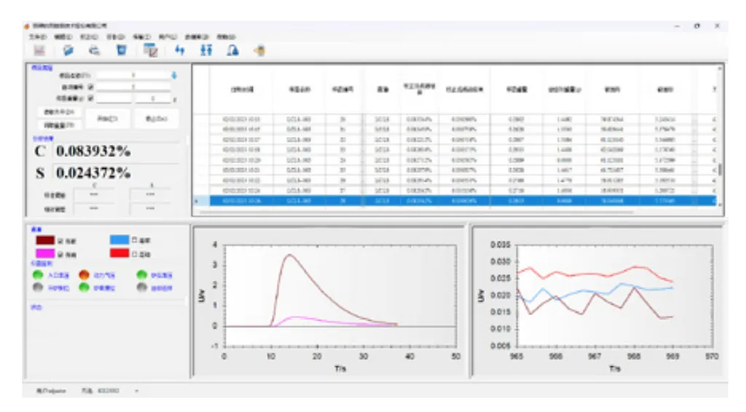The height and width of the screenshot is (412, 746).
Task: Click the table-with-pencil edit toolbar icon
Action: tap(151, 50)
